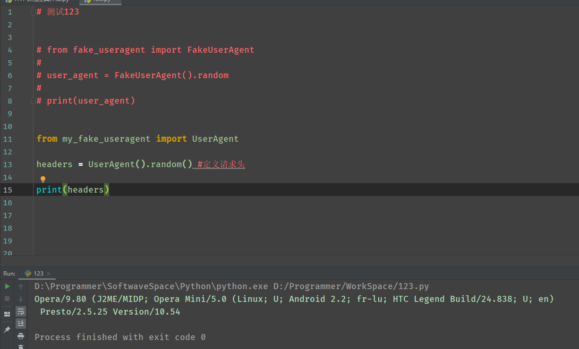The height and width of the screenshot is (349, 579).
Task: Collapse the comment block at line 1
Action: (33, 12)
